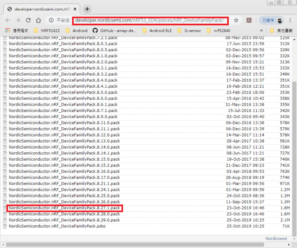Click the 2.1M file size value
This screenshot has width=297, height=248.
pos(285,220)
